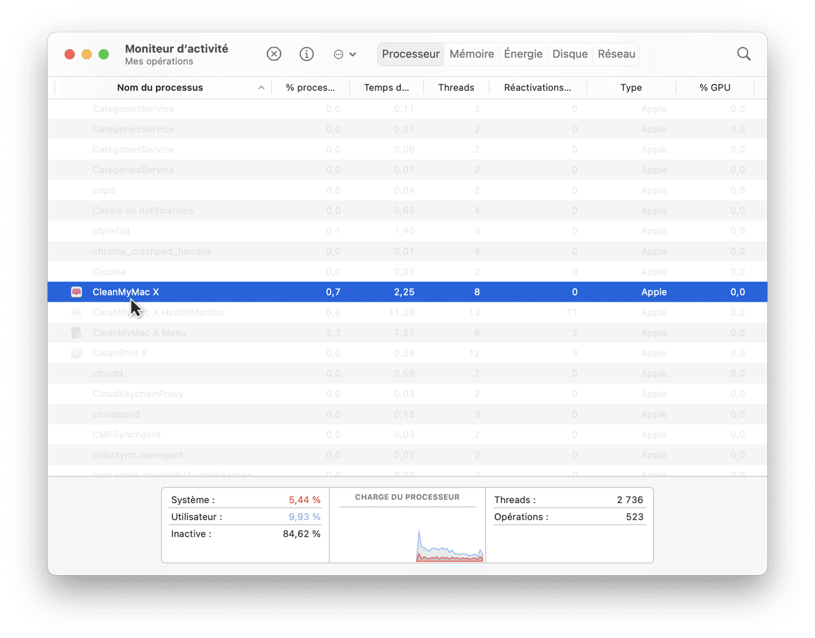Go to the Réseau tab

click(x=616, y=54)
